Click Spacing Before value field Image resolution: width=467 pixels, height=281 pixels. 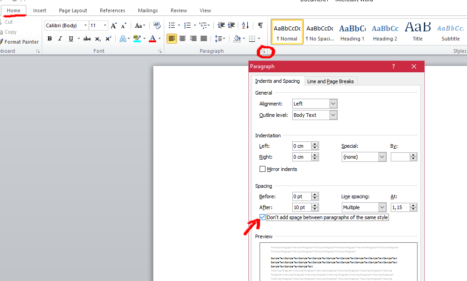coord(302,196)
